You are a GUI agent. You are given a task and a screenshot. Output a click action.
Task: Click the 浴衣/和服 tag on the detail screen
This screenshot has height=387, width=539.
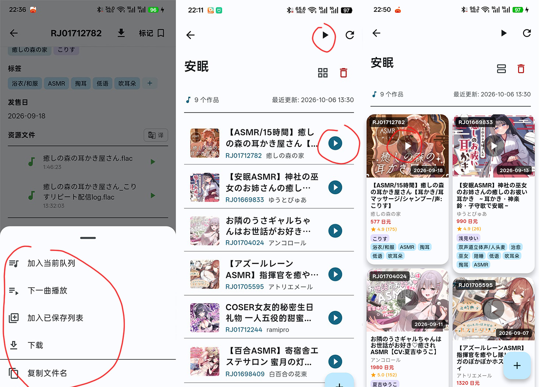pyautogui.click(x=25, y=84)
